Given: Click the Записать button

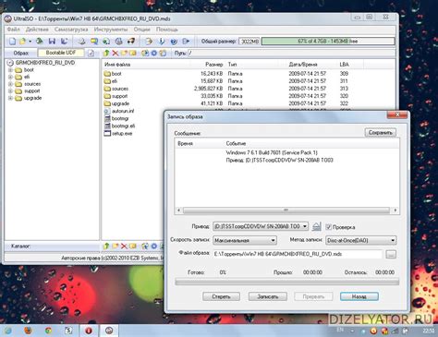Looking at the screenshot, I should [x=268, y=296].
